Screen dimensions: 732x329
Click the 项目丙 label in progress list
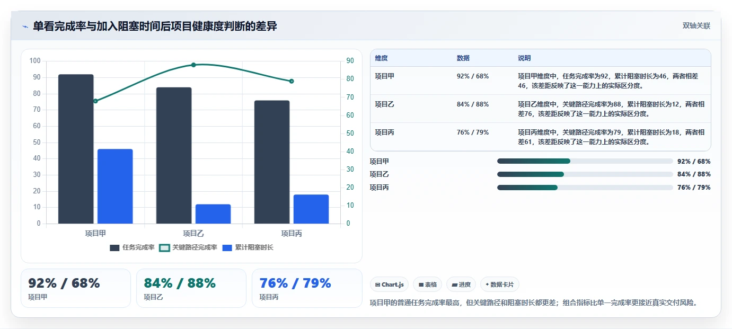380,188
